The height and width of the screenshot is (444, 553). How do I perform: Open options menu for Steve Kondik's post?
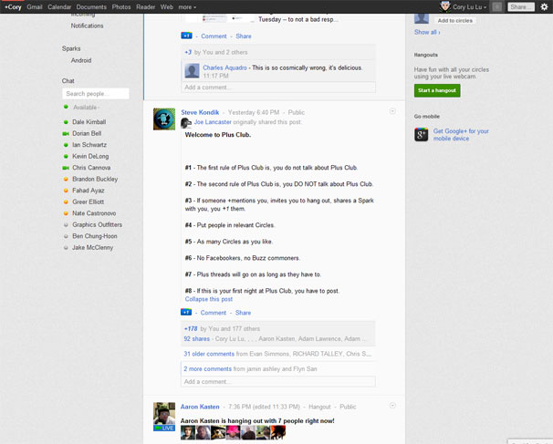click(392, 111)
